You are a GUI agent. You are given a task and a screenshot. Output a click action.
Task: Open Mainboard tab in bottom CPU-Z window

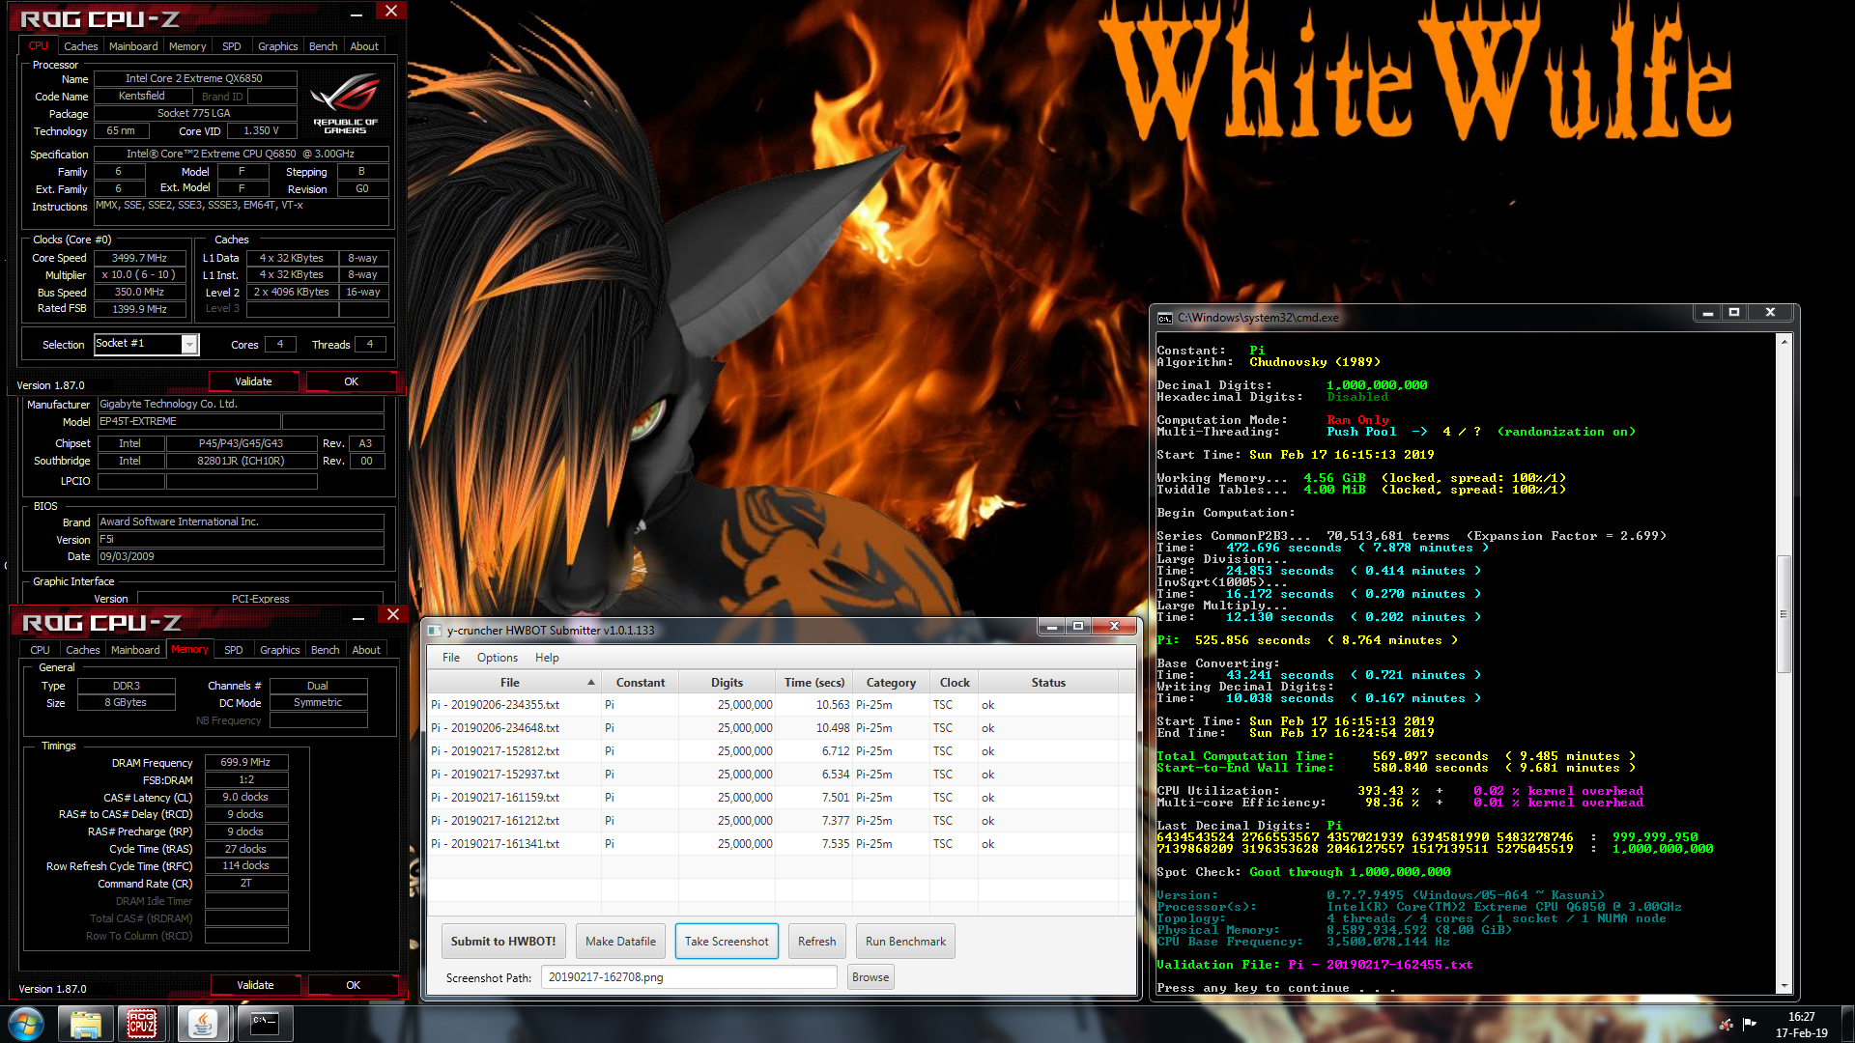[135, 650]
